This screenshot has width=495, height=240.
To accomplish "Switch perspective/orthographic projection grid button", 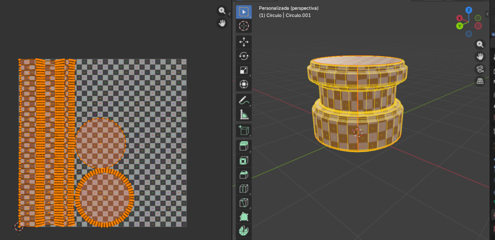I will pyautogui.click(x=480, y=81).
